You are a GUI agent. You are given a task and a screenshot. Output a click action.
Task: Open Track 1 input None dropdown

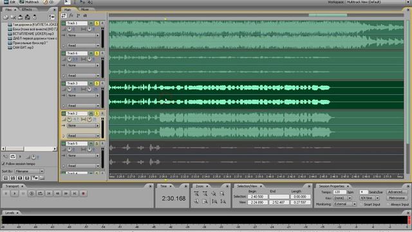[83, 35]
